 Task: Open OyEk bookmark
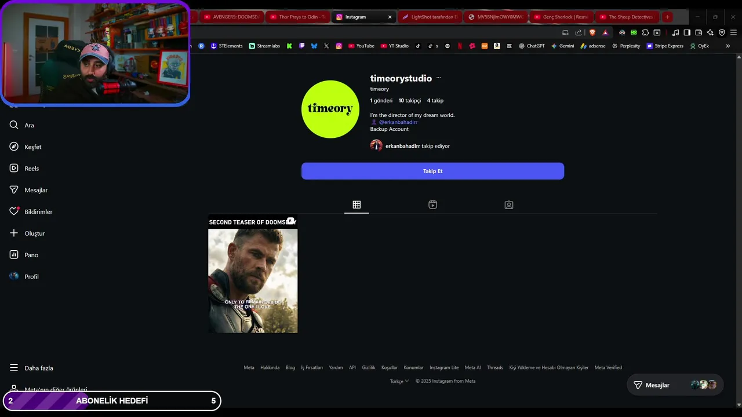(x=700, y=46)
